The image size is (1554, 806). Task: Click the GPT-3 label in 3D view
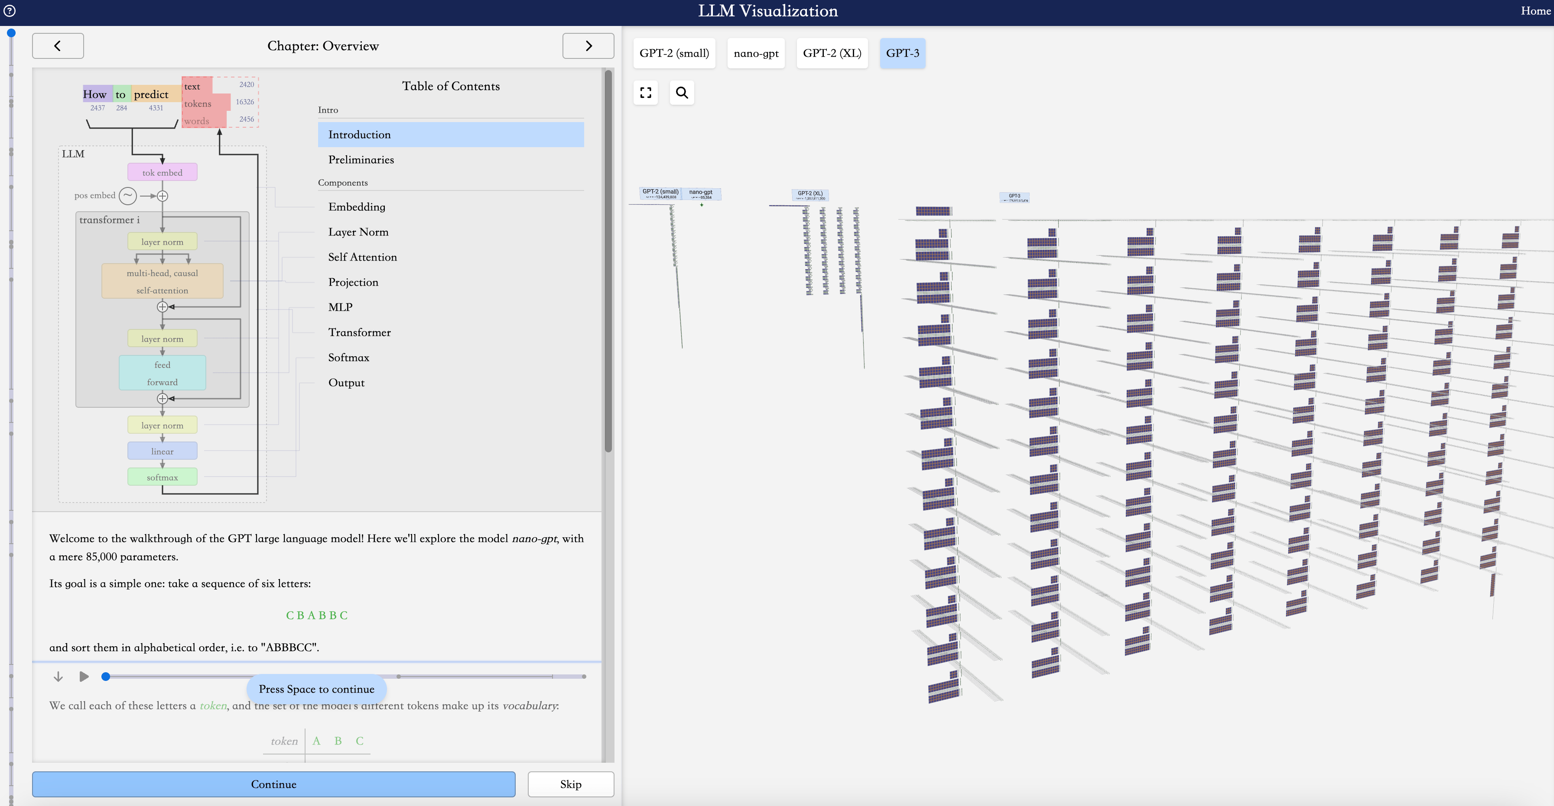click(1014, 197)
